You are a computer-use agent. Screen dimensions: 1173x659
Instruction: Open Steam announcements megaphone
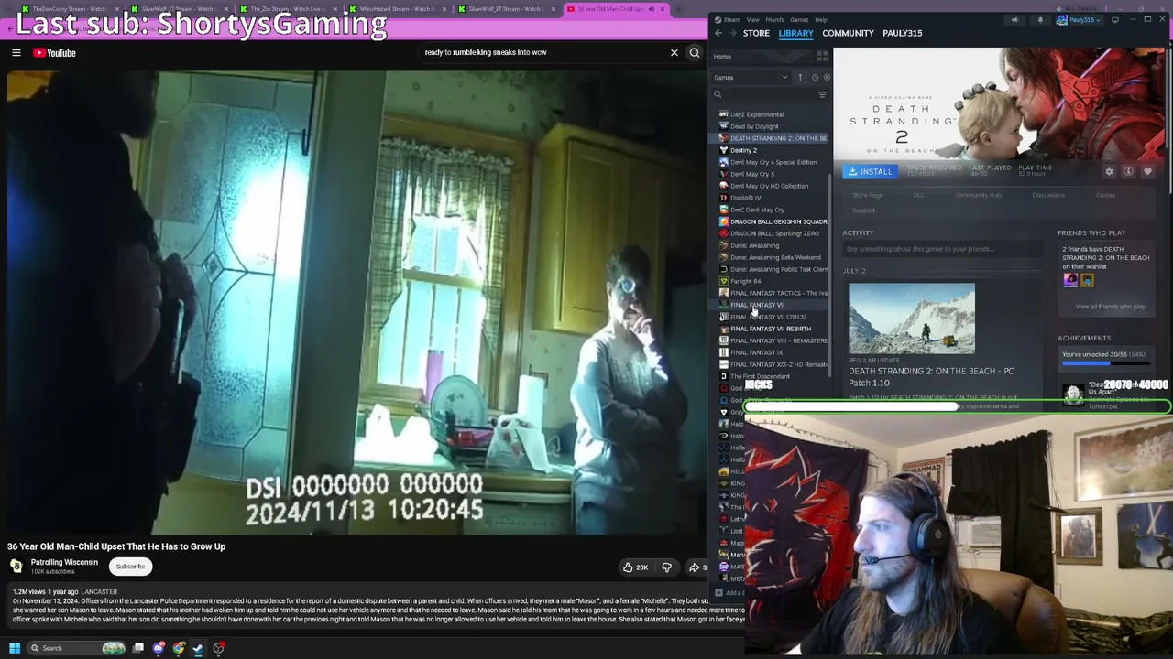[x=1014, y=19]
